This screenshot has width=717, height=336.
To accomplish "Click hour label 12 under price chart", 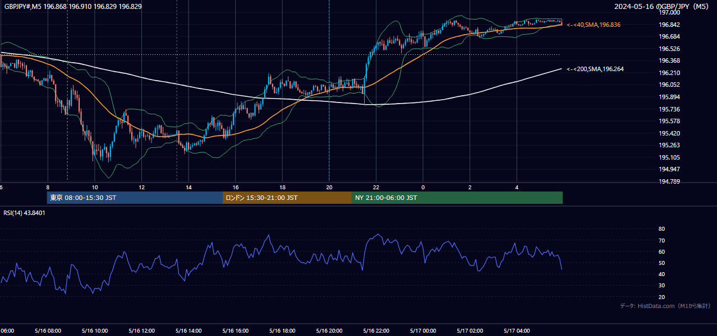I will [x=142, y=187].
